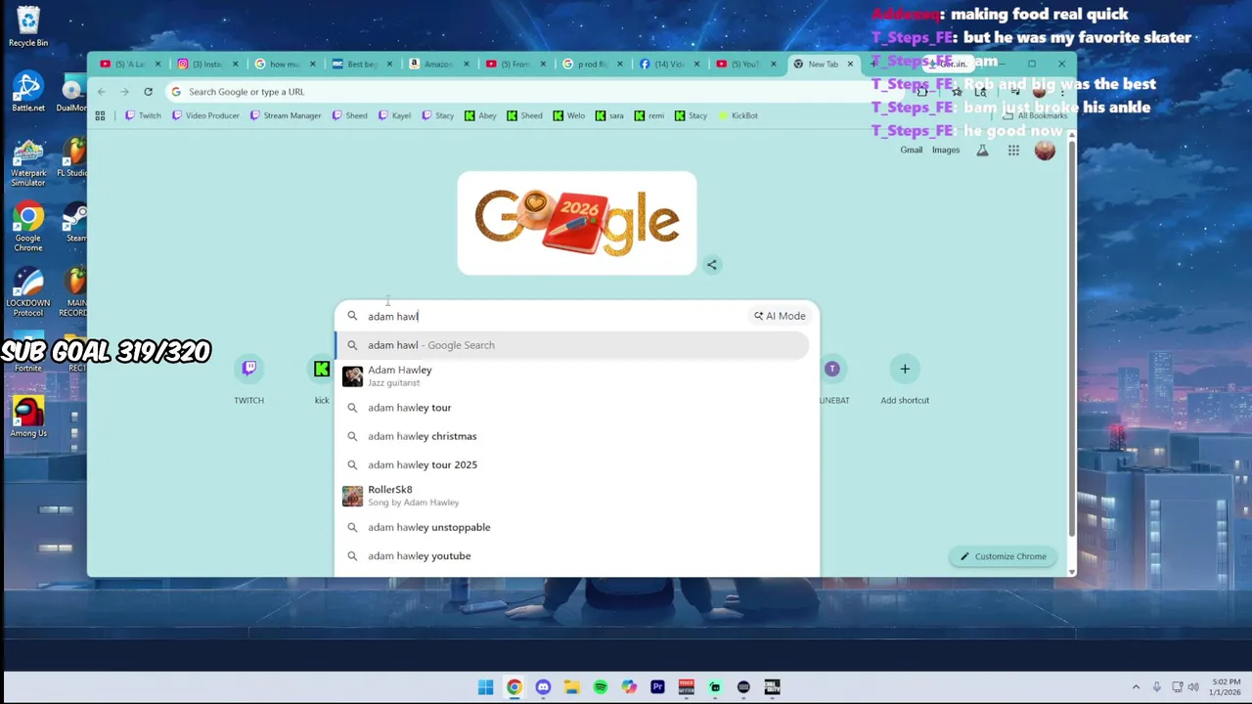
Task: Open Search Labs flask icon
Action: click(x=982, y=151)
